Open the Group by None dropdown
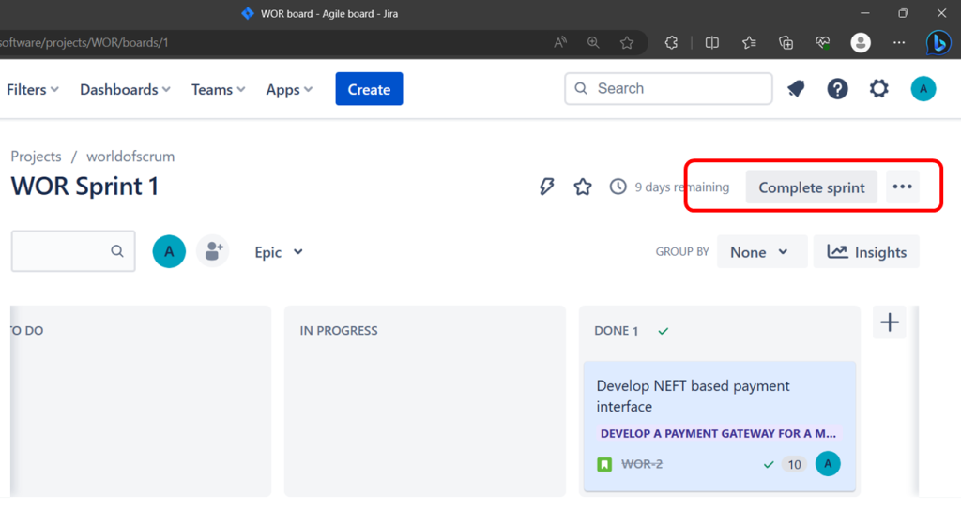The image size is (961, 524). pyautogui.click(x=762, y=251)
